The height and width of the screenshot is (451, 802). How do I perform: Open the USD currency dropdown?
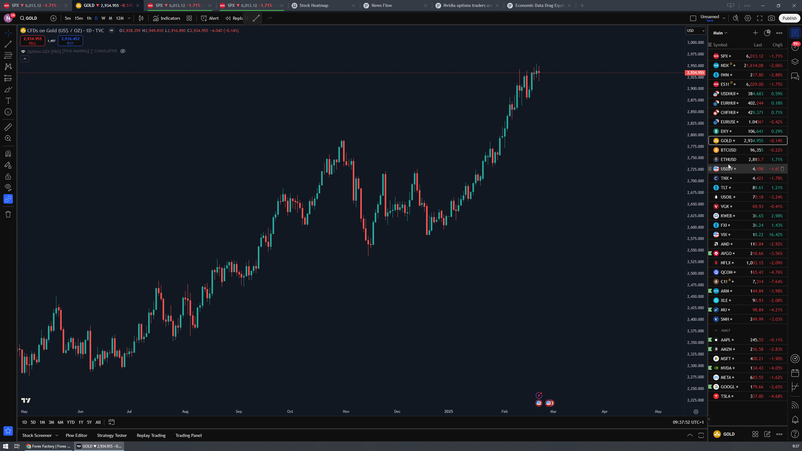pyautogui.click(x=696, y=31)
